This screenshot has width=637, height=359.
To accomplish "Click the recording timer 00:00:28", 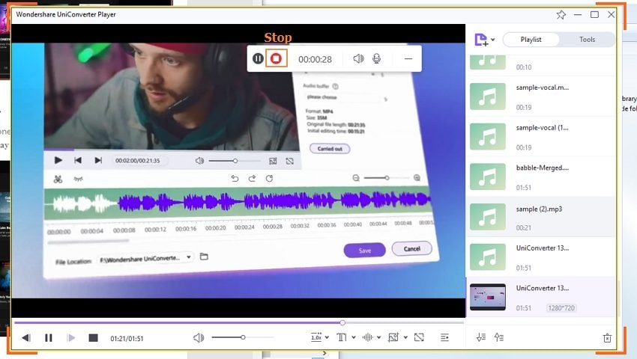I will [x=315, y=59].
